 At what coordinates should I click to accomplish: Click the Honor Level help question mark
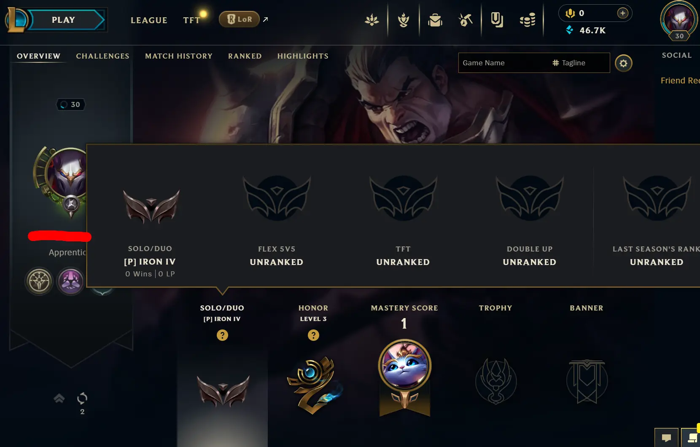point(313,335)
